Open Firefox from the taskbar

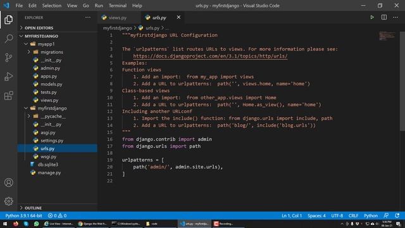pyautogui.click(x=15, y=224)
